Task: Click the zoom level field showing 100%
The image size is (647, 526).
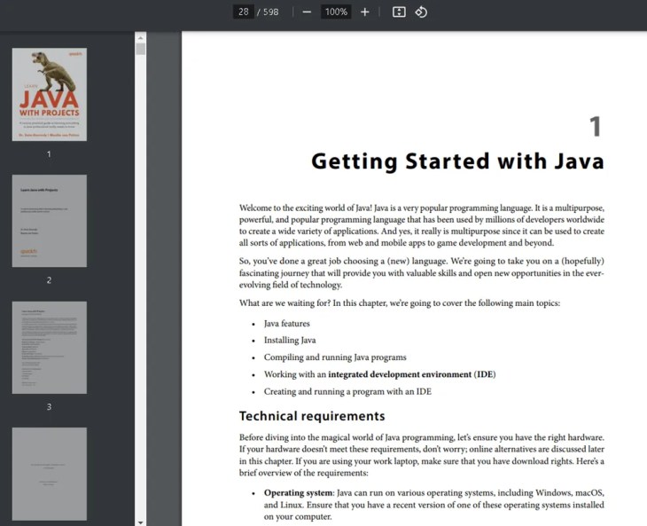Action: coord(336,12)
